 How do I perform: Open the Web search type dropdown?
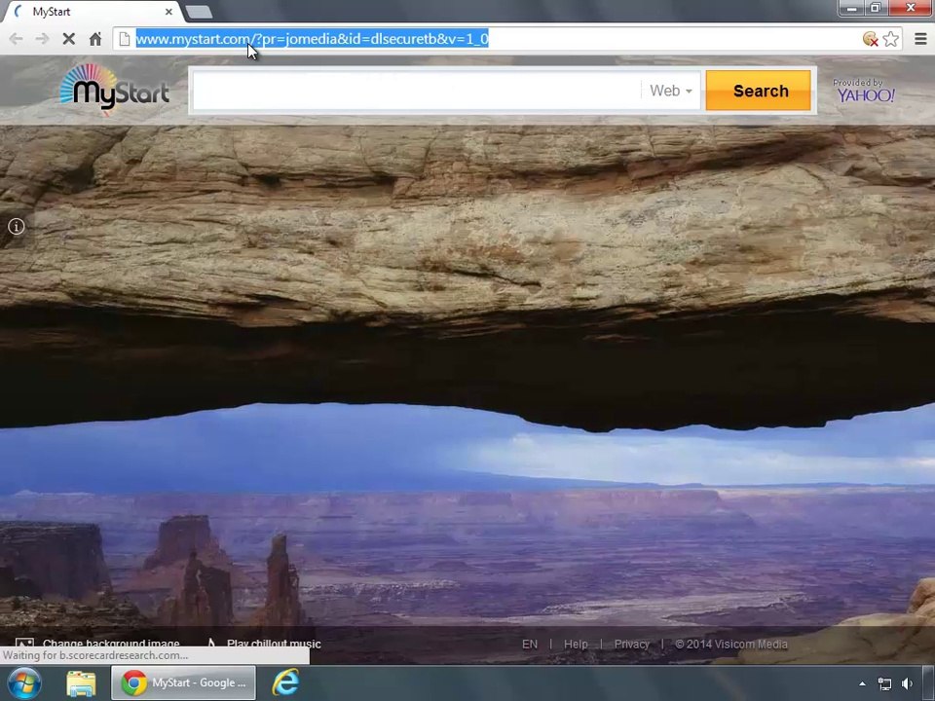[x=671, y=91]
